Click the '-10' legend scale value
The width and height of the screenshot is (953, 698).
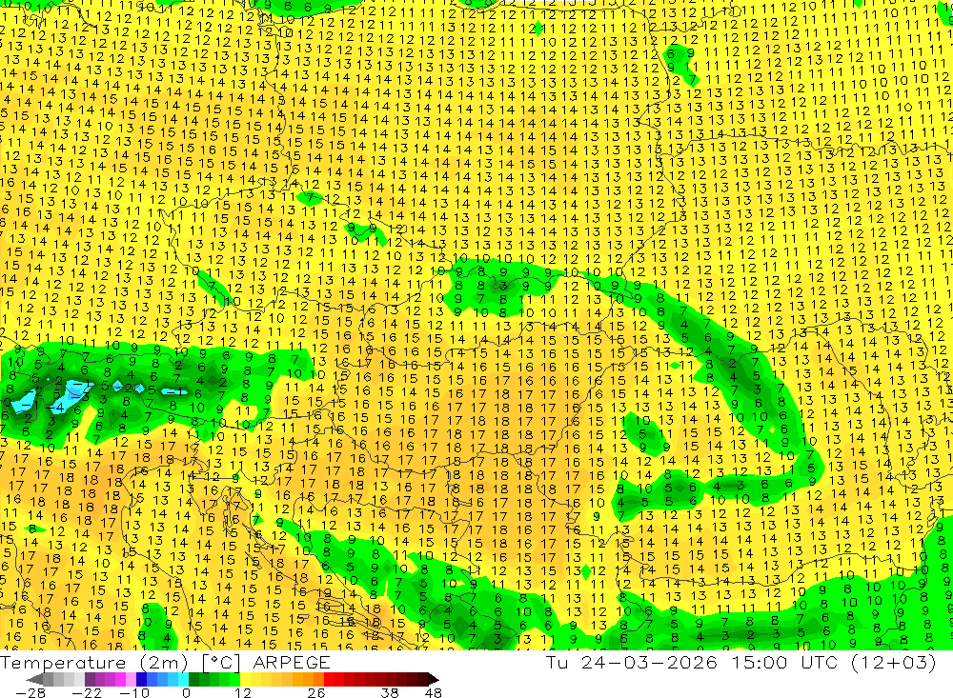(132, 692)
